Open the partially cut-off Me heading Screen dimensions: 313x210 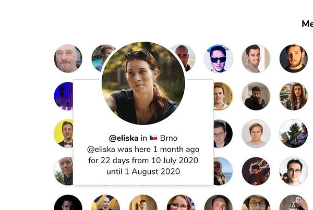point(307,24)
